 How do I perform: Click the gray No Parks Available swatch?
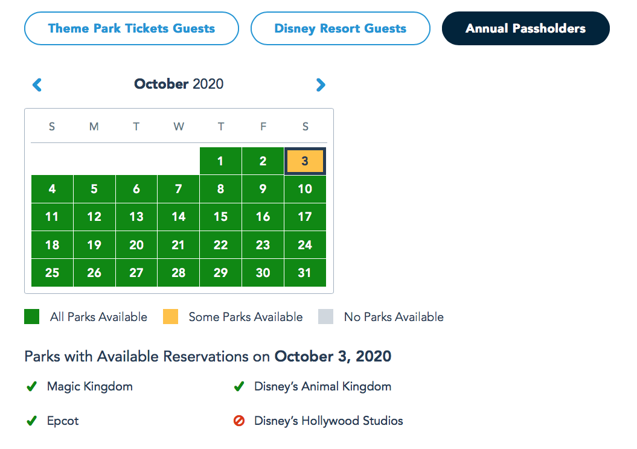pos(326,317)
